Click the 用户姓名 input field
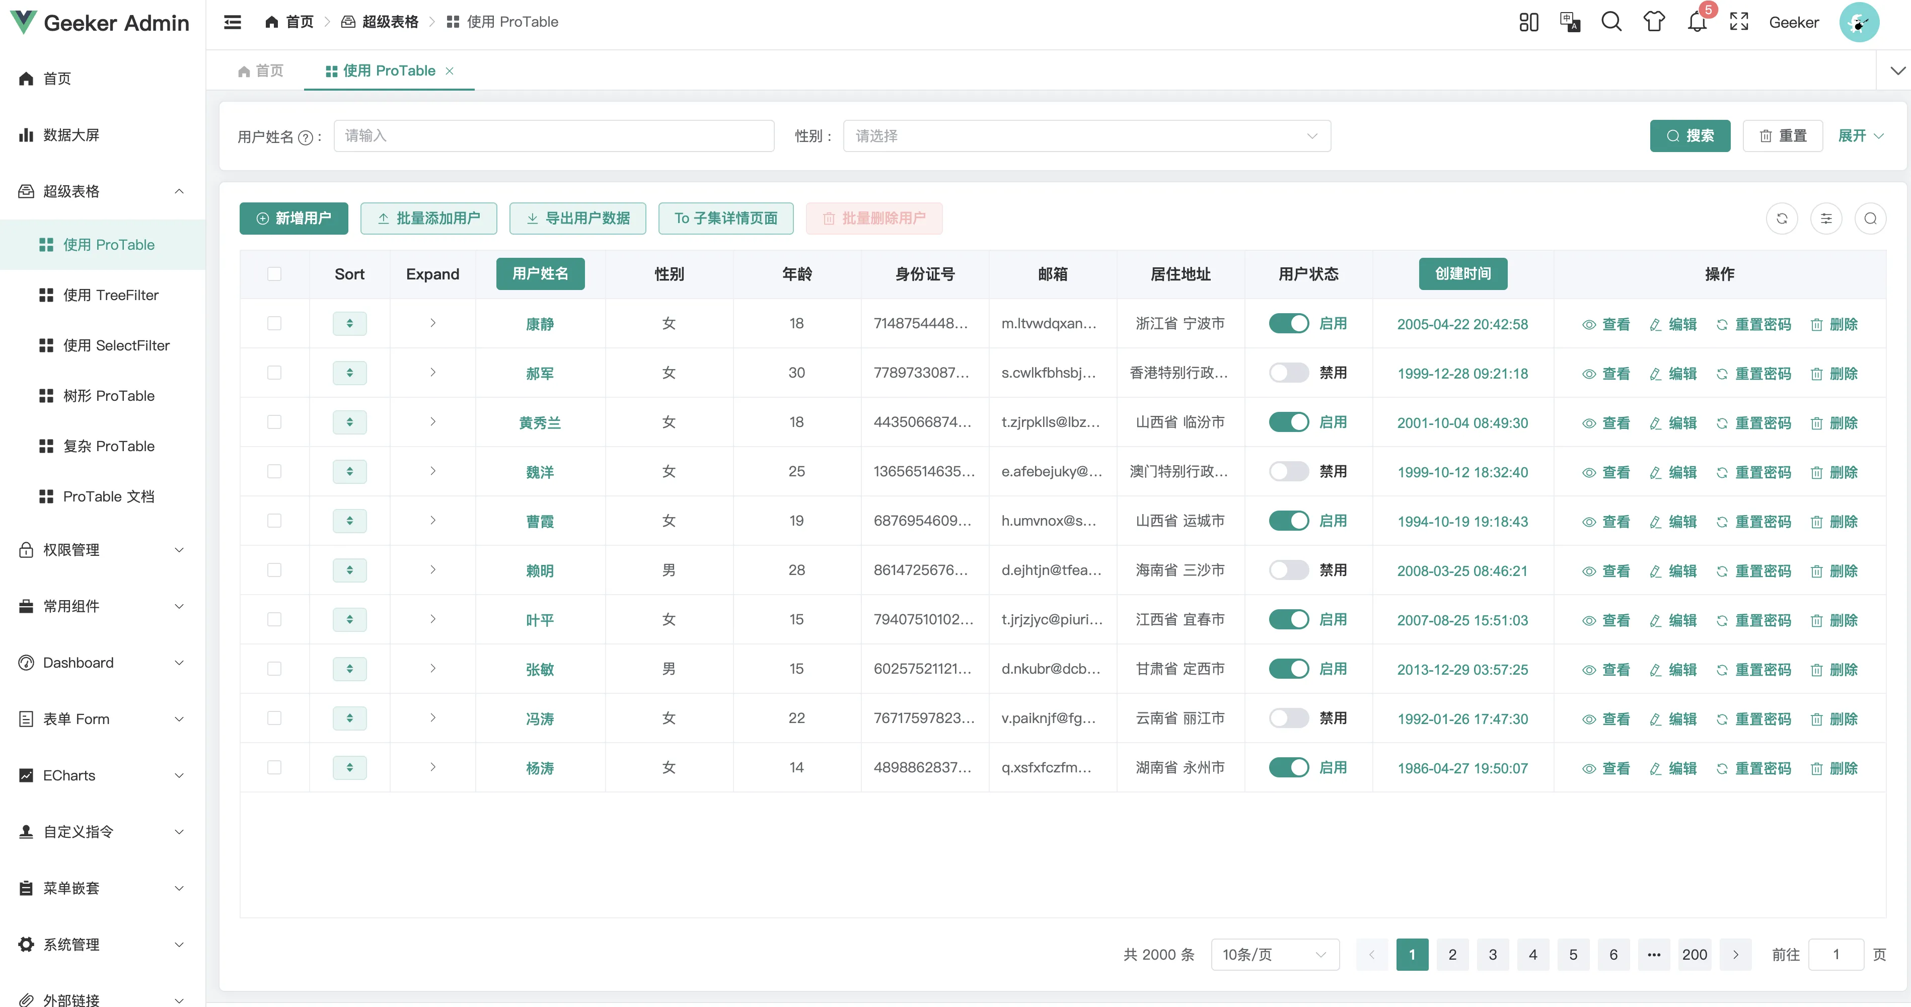The height and width of the screenshot is (1007, 1911). tap(553, 136)
